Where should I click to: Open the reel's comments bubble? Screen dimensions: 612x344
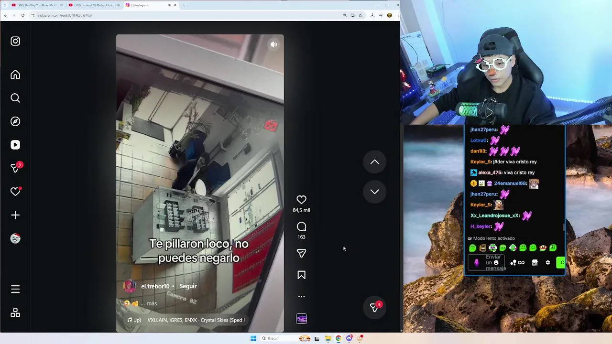coord(301,227)
